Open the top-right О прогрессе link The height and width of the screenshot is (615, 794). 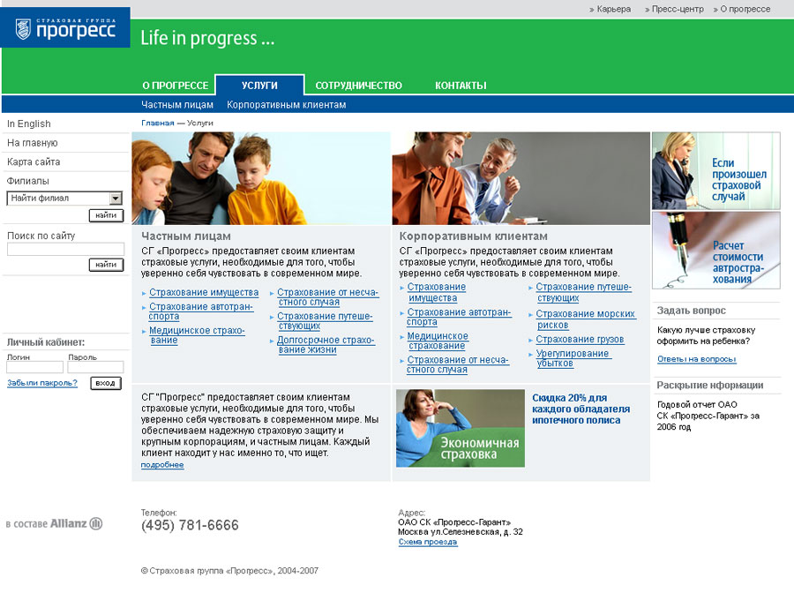[x=745, y=9]
